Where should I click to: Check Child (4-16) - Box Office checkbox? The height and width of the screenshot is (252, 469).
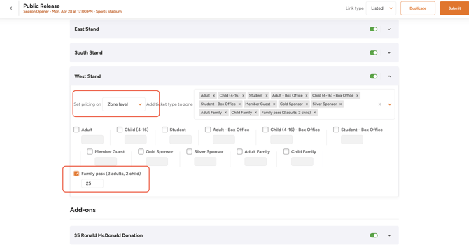click(265, 129)
